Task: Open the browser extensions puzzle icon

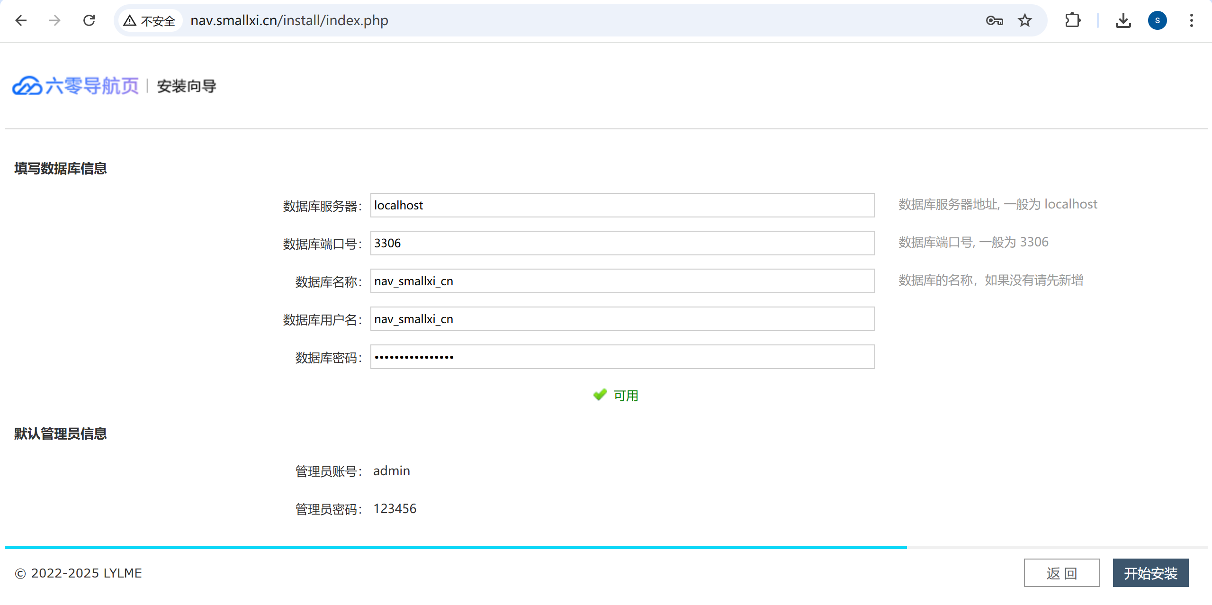Action: [x=1073, y=20]
